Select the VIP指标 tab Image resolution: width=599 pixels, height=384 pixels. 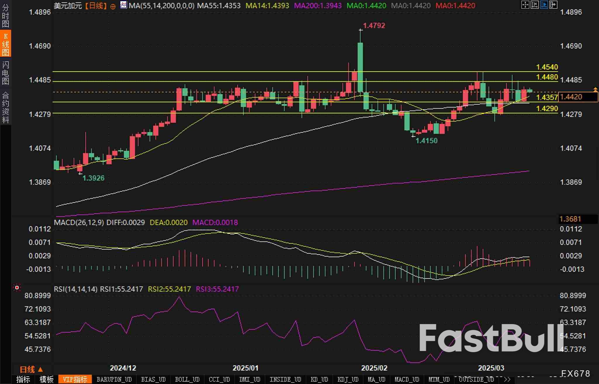click(x=75, y=379)
